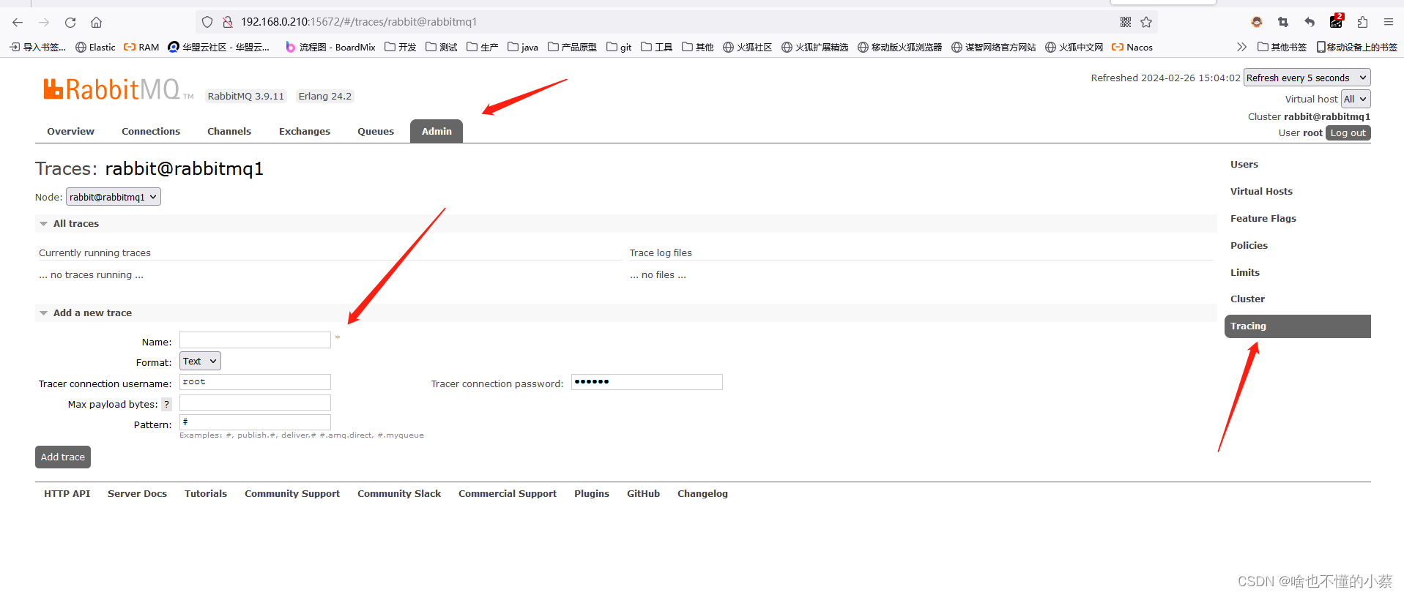
Task: Open the GitHub footer link
Action: pyautogui.click(x=643, y=494)
